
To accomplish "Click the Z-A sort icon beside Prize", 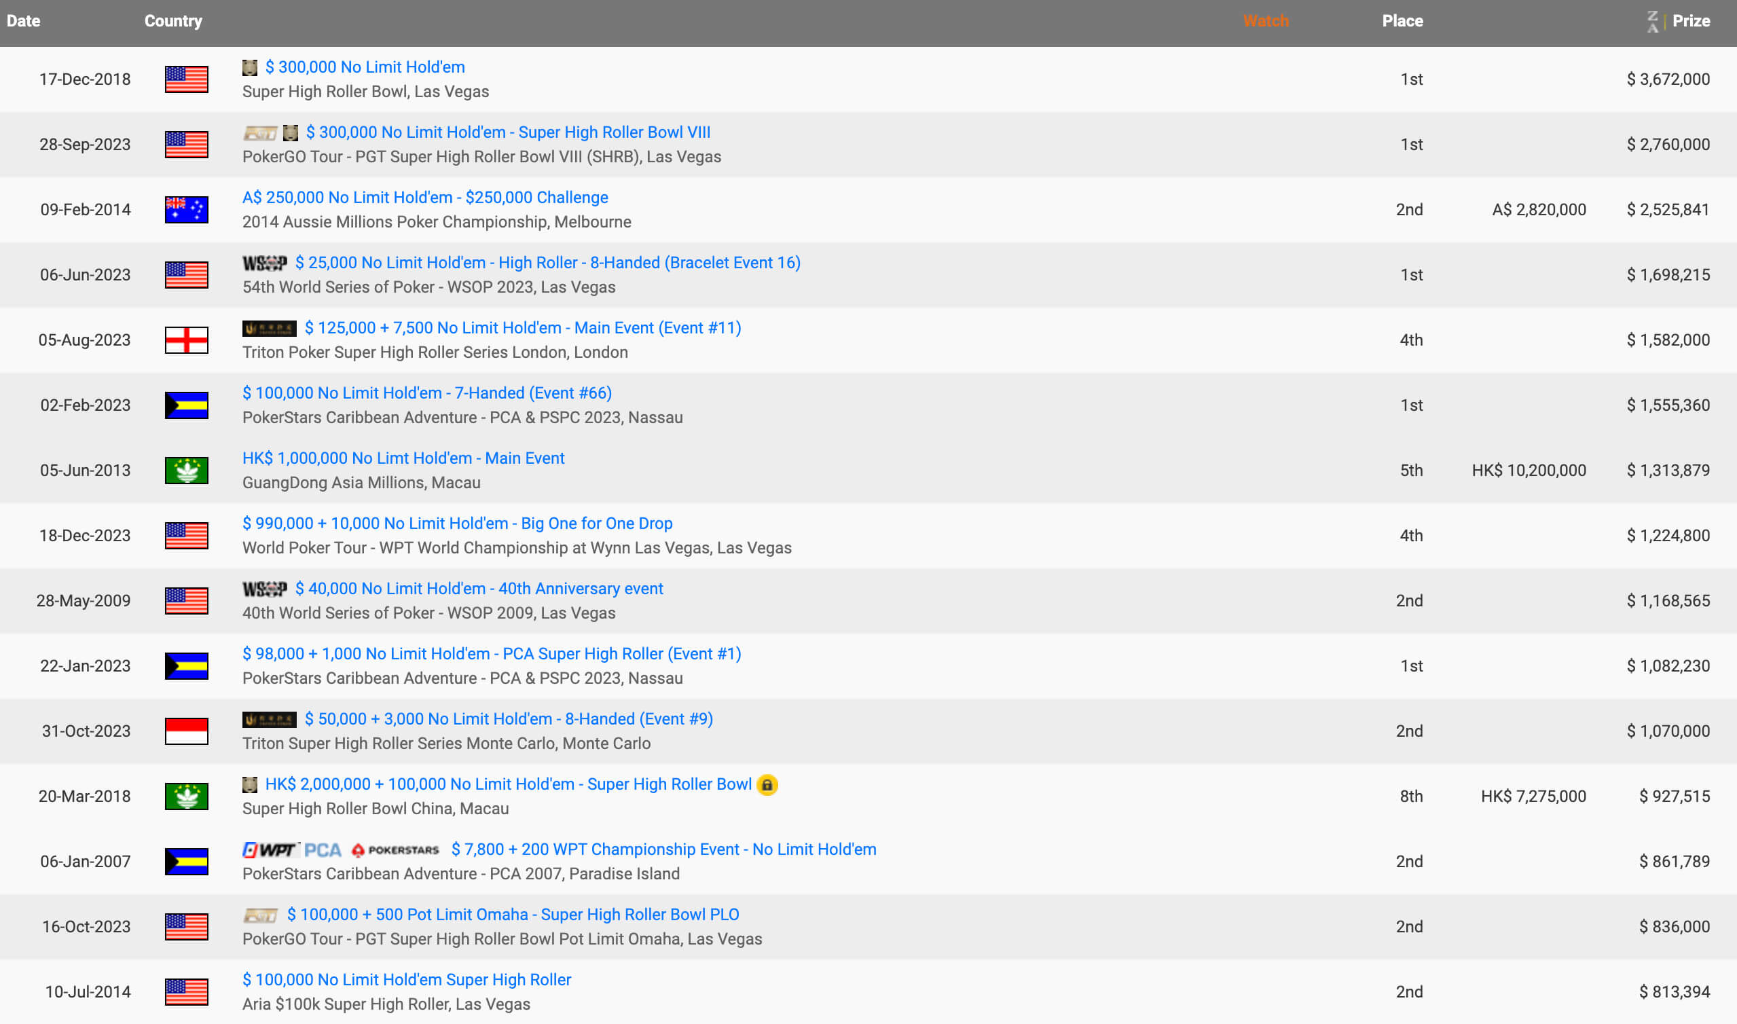I will (1653, 22).
